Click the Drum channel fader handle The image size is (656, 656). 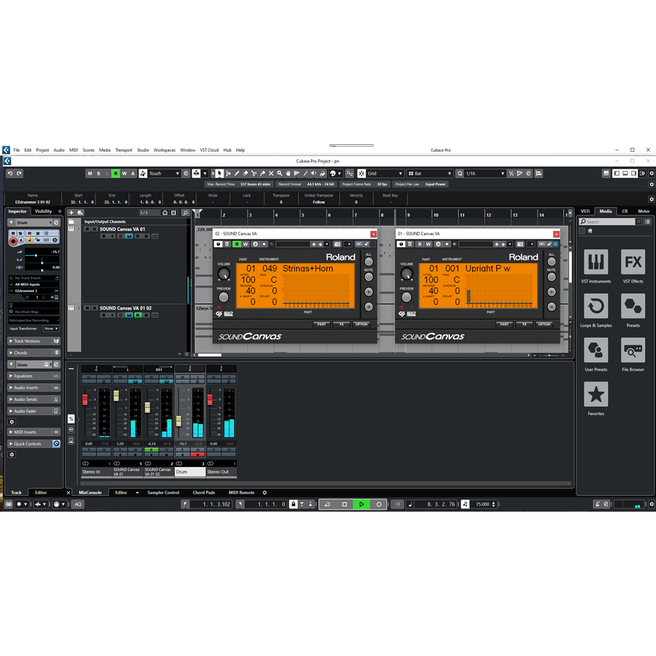pos(178,421)
